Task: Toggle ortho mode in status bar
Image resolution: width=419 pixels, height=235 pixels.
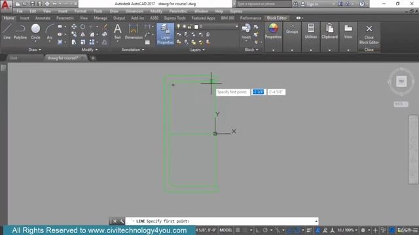Action: tap(258, 230)
